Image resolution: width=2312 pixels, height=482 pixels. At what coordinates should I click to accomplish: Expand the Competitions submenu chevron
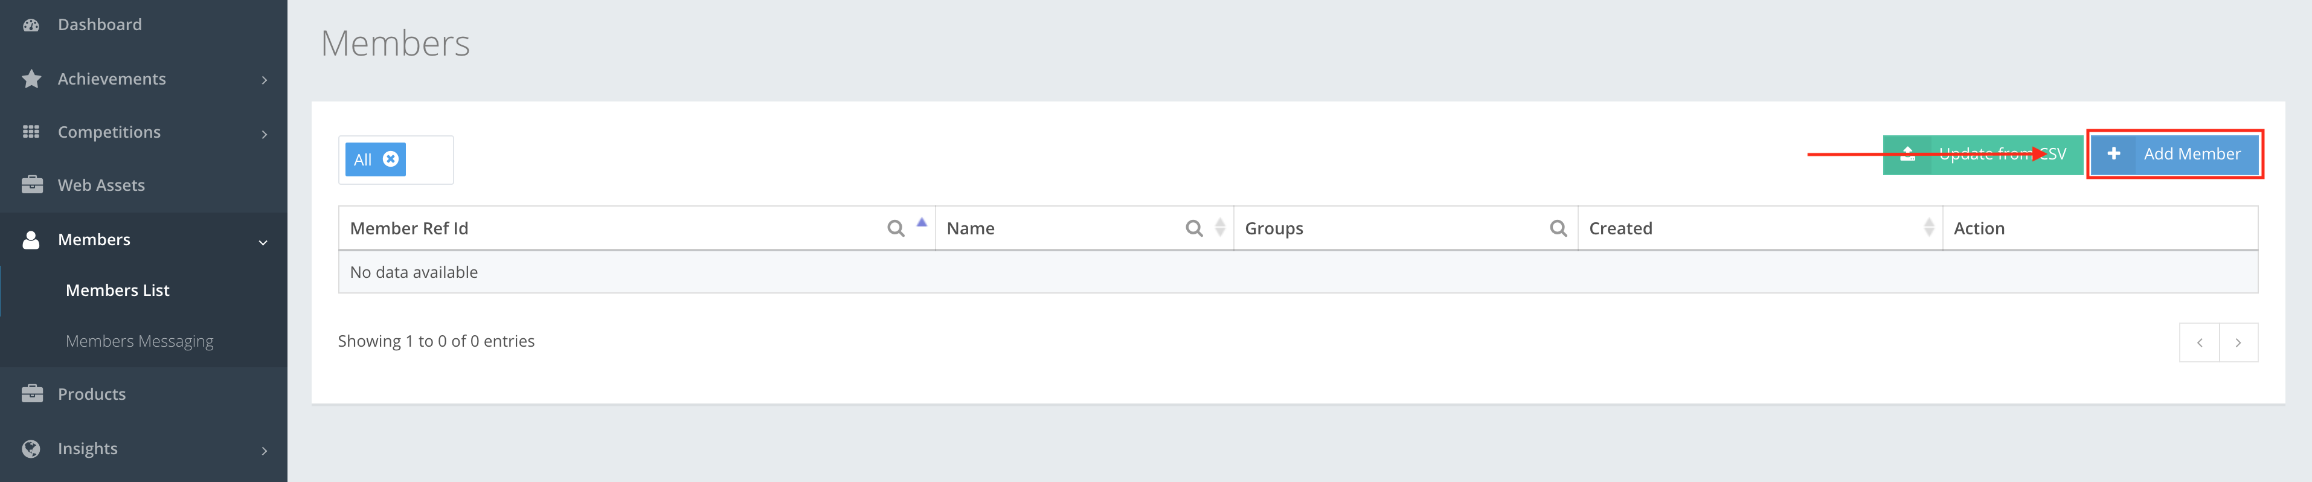(264, 133)
